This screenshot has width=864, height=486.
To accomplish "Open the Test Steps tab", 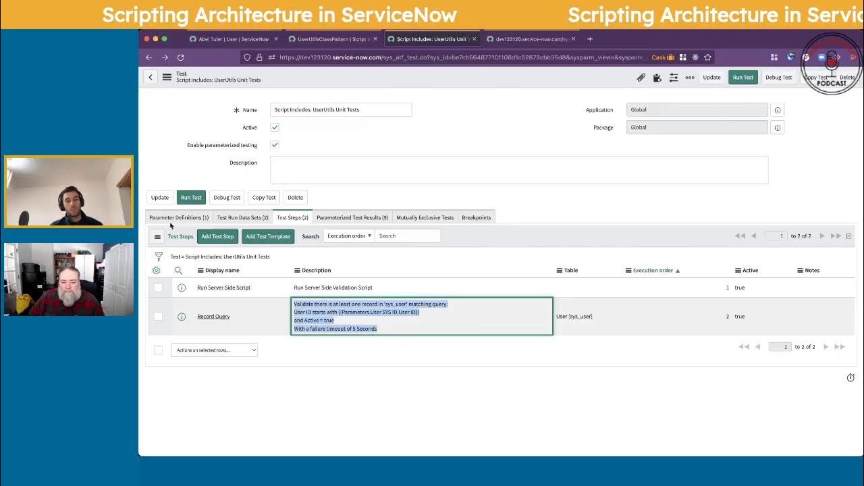I will pos(292,217).
